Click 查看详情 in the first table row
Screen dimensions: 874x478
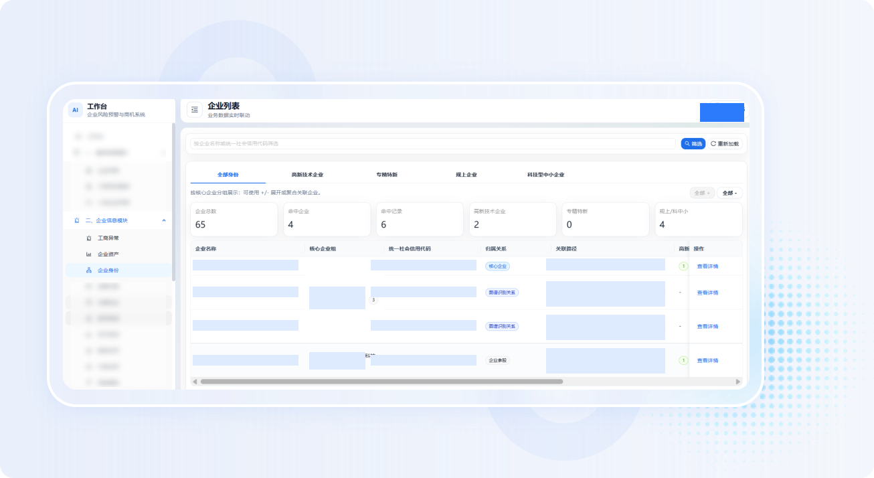coord(707,266)
